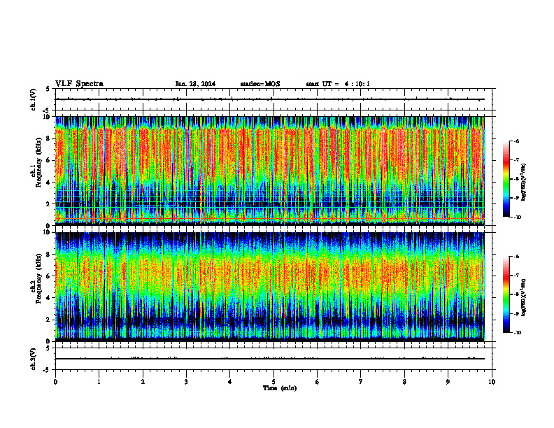Click the "6" tick on the time axis

point(318,382)
